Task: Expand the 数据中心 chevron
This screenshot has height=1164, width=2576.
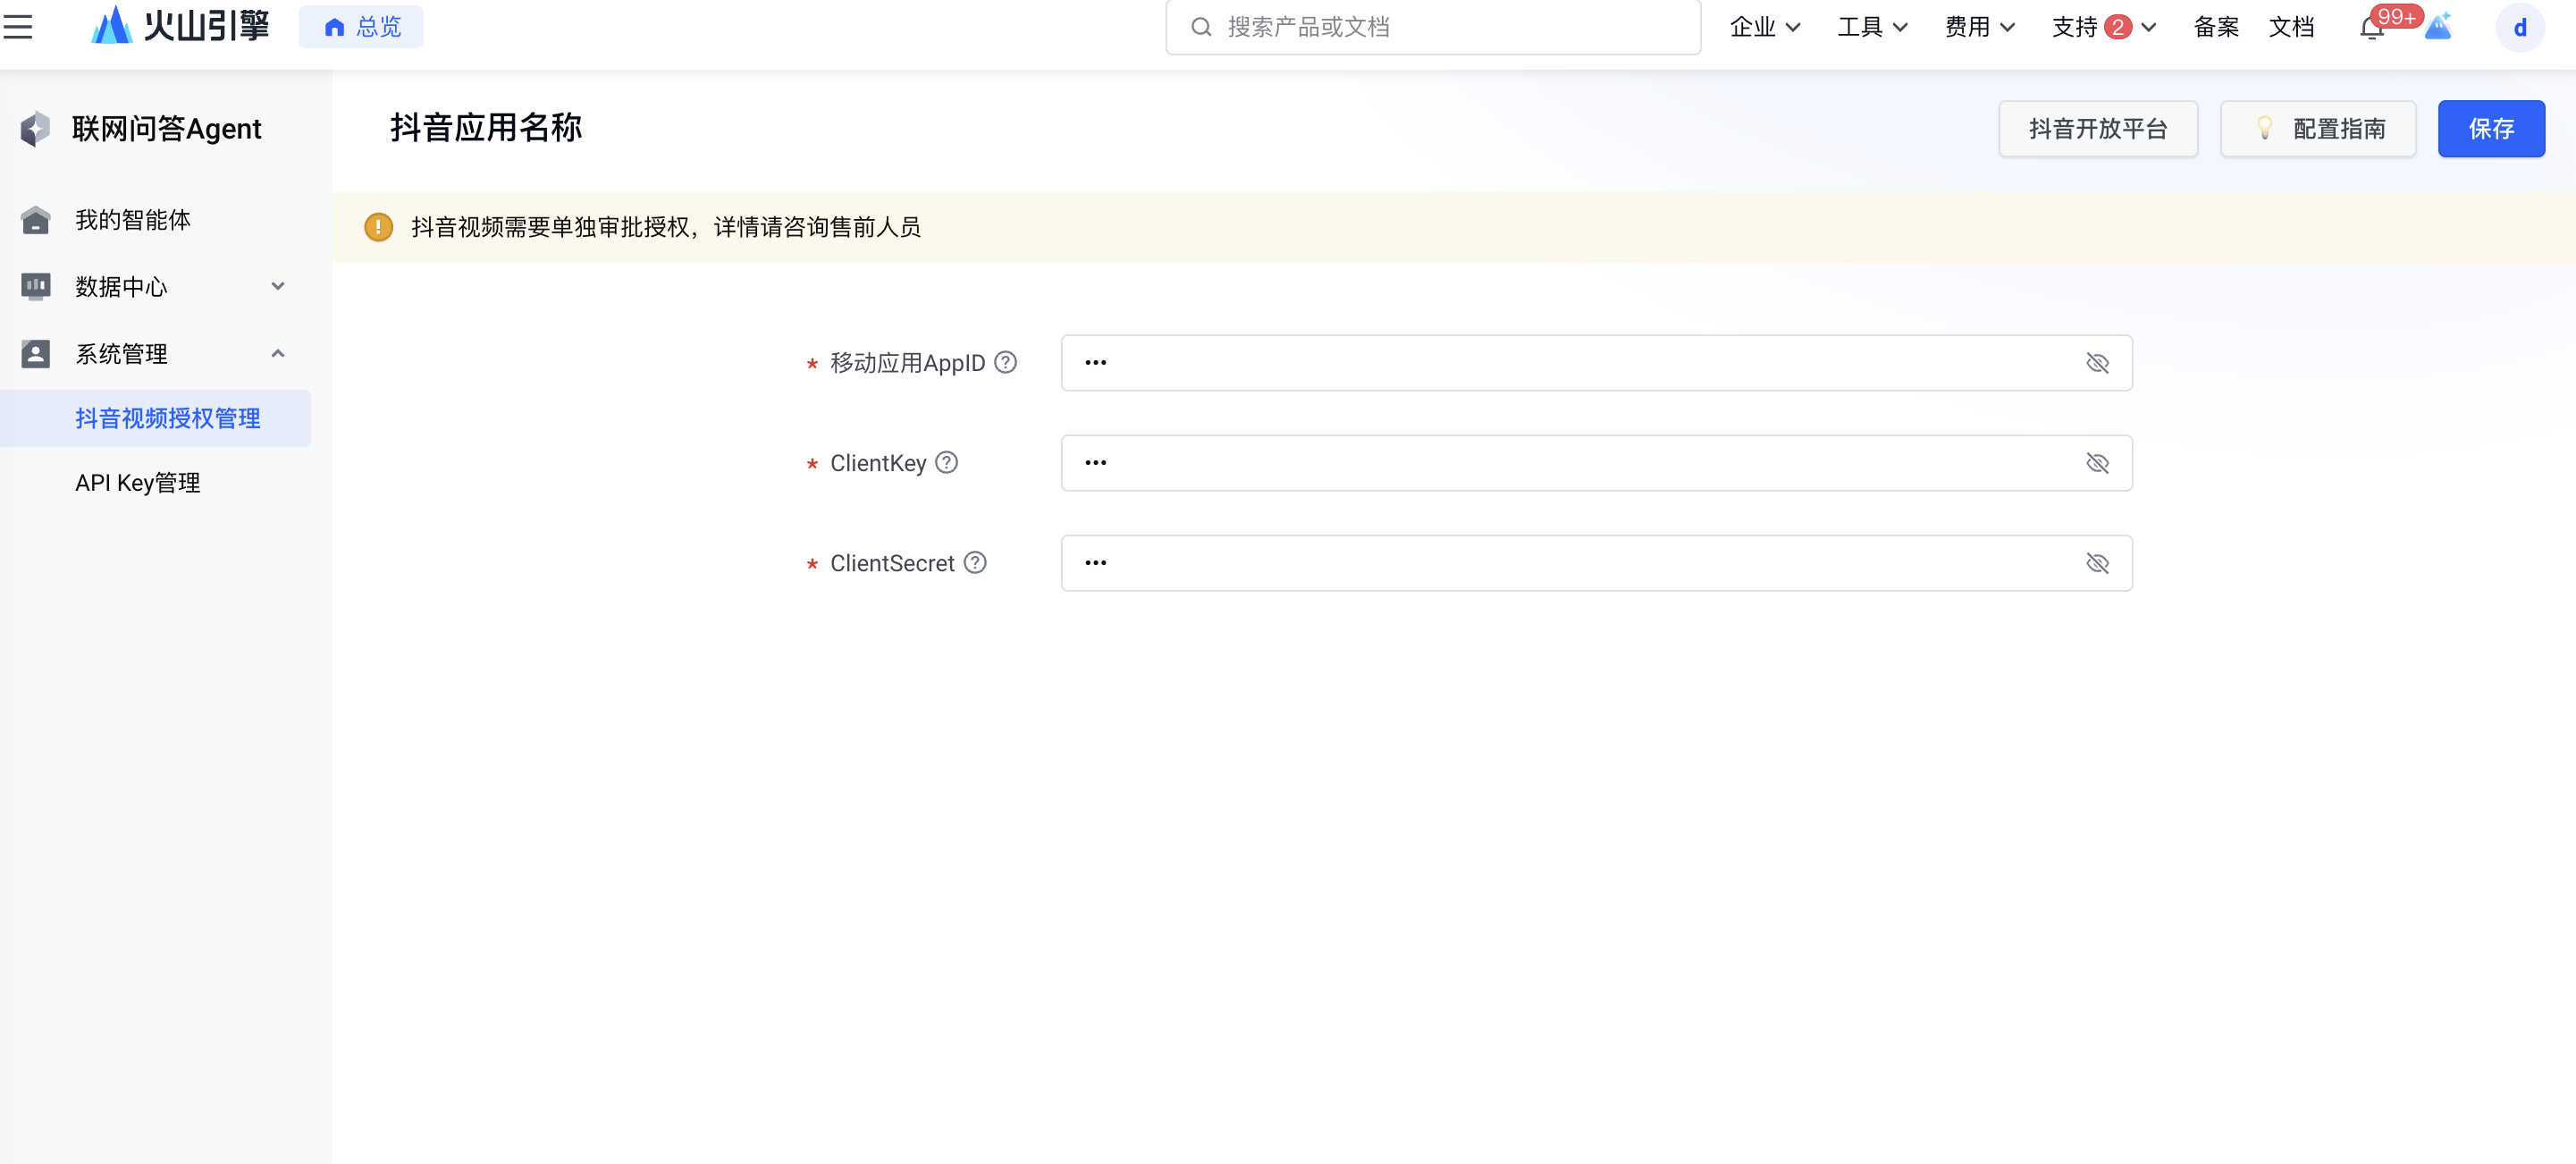Action: [278, 287]
